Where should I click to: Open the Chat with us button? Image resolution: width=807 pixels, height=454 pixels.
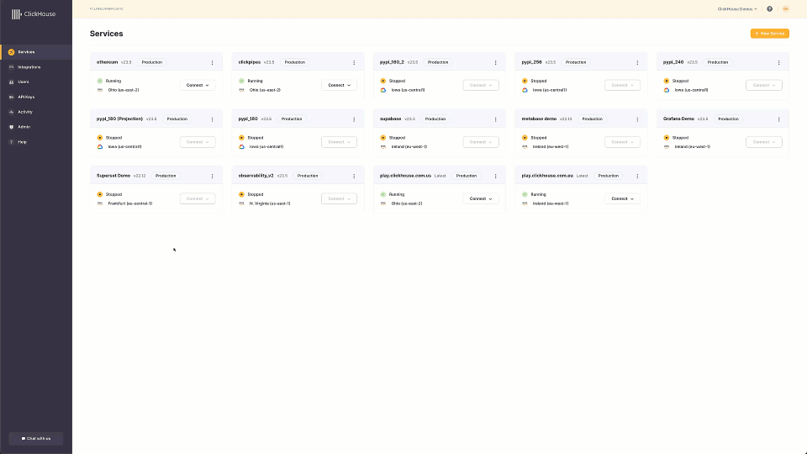(36, 438)
